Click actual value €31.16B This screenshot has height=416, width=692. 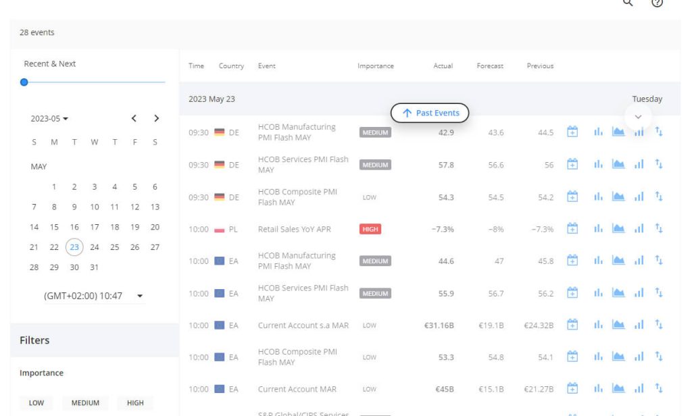(x=439, y=326)
